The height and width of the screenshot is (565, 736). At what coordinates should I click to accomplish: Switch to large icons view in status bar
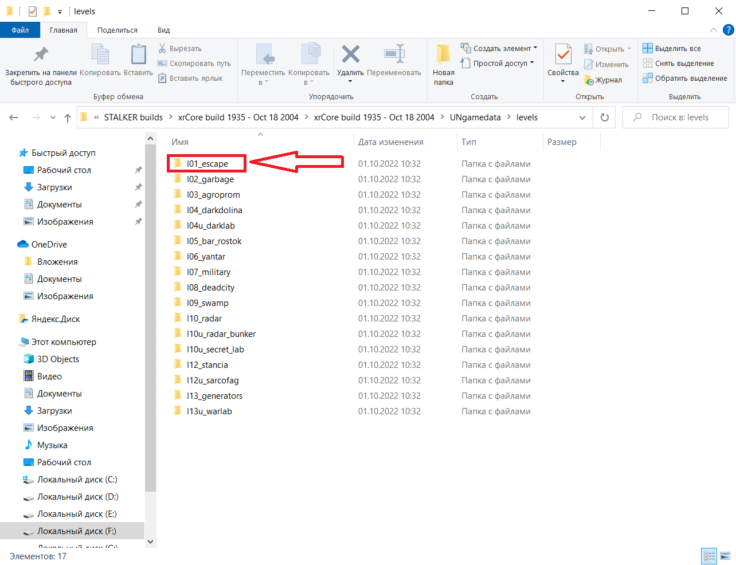click(725, 556)
